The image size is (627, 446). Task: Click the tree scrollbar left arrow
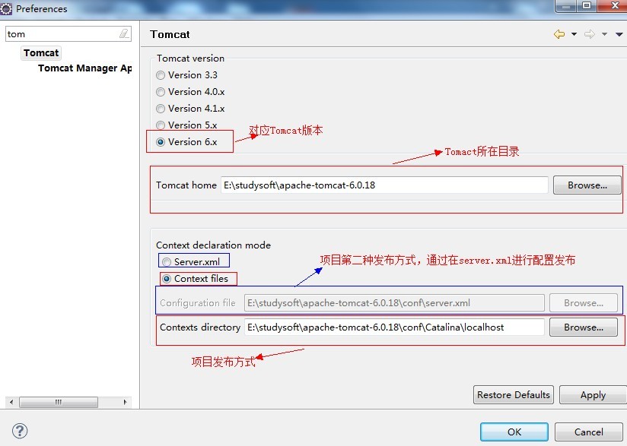(x=11, y=402)
